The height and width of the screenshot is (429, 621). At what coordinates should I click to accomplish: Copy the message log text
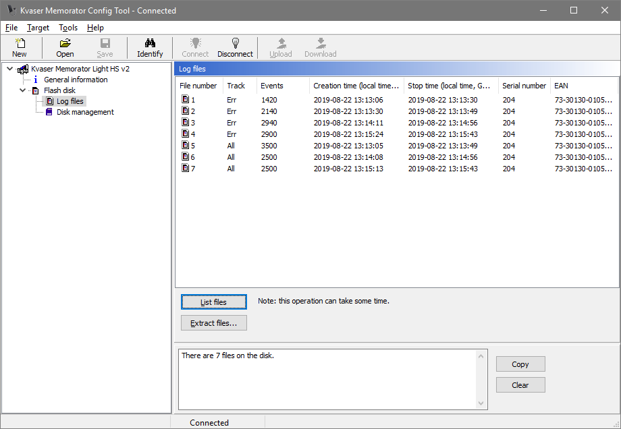click(520, 364)
